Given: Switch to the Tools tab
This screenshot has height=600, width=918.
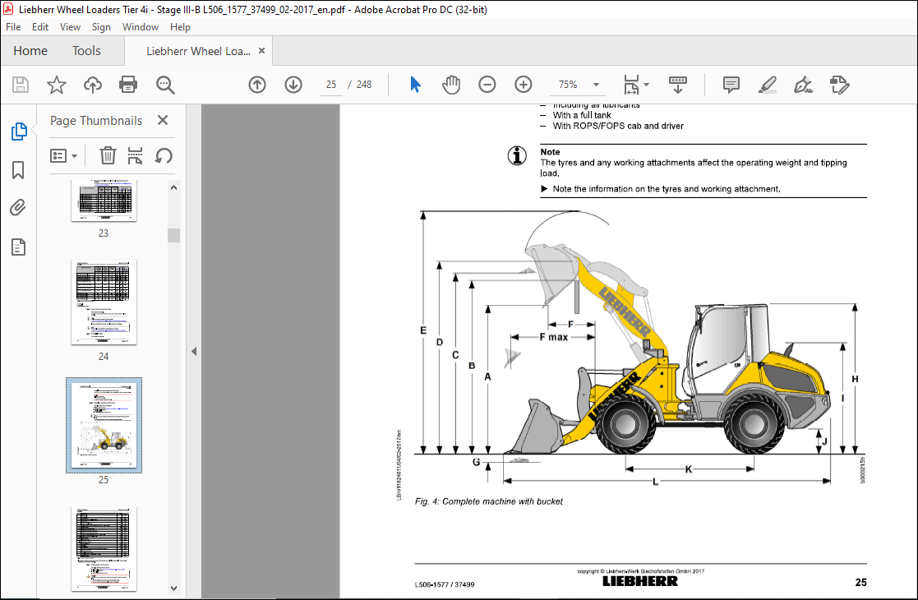Looking at the screenshot, I should tap(86, 51).
